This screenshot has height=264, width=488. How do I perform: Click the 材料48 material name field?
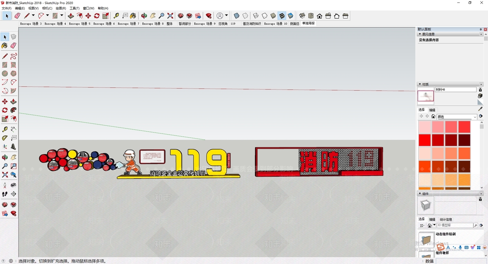[456, 89]
